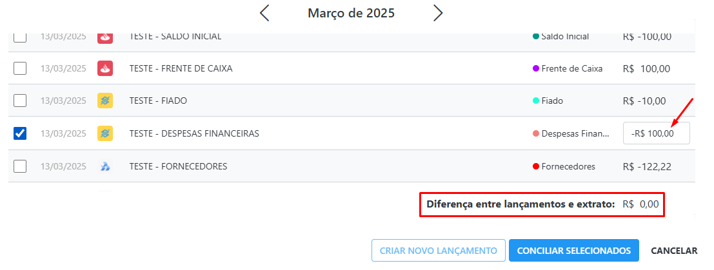Click CRIAR NOVO LANÇAMENTO button
The height and width of the screenshot is (270, 714).
(x=439, y=251)
